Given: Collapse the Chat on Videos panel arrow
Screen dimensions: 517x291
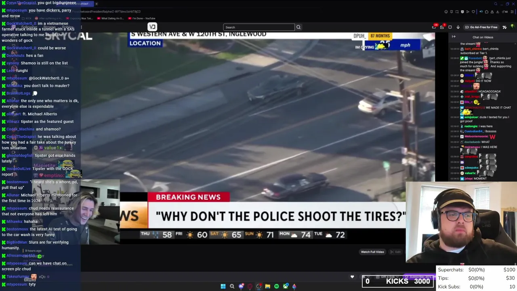Looking at the screenshot, I should tap(454, 37).
